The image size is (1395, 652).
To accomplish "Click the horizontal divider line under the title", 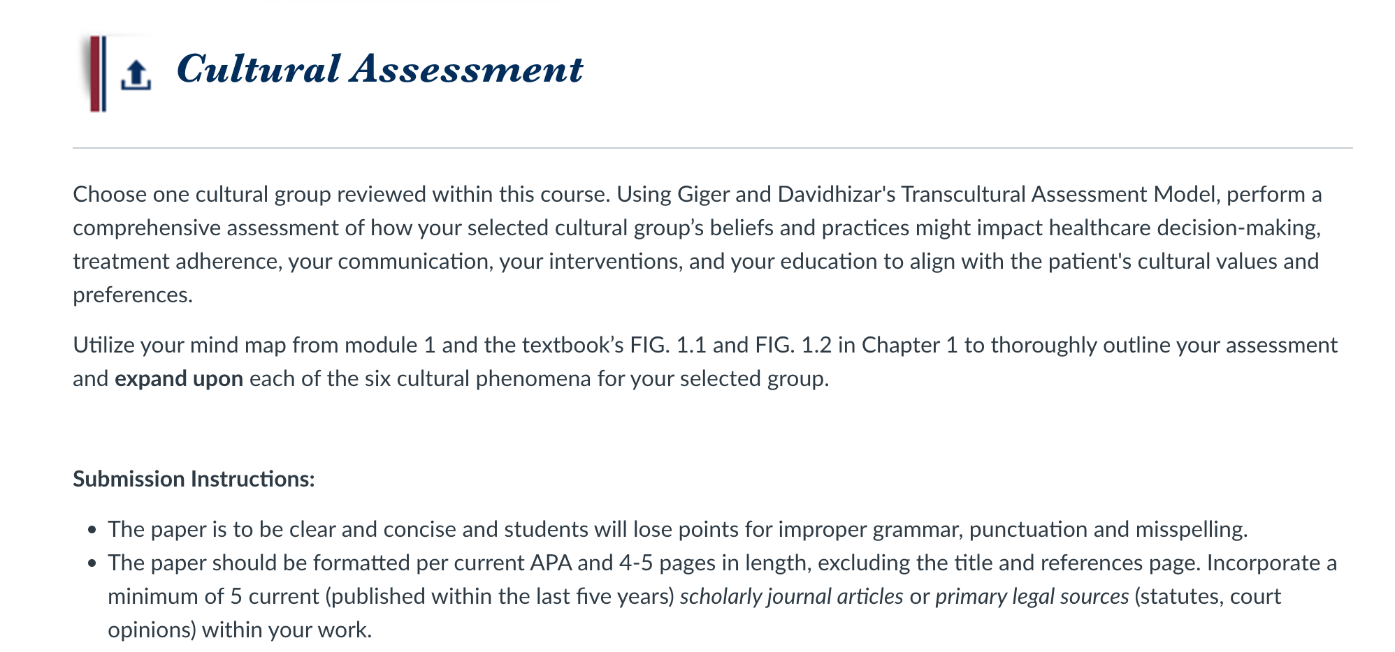I will [x=713, y=148].
